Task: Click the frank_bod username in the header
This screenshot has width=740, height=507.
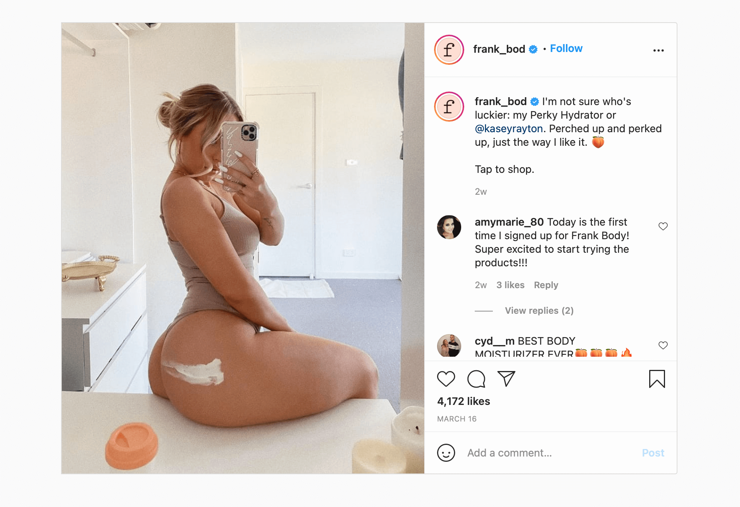Action: tap(499, 49)
